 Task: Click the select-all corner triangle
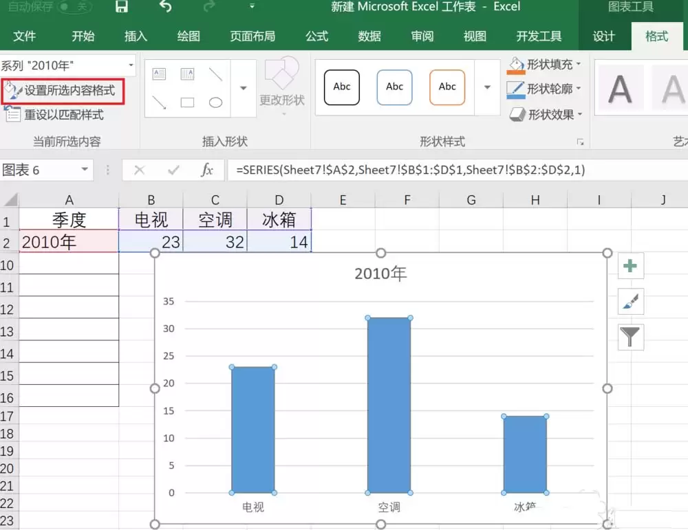click(x=10, y=199)
